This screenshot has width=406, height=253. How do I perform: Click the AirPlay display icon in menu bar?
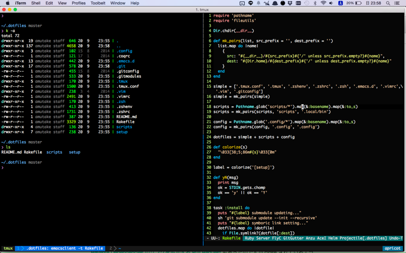coord(242,3)
